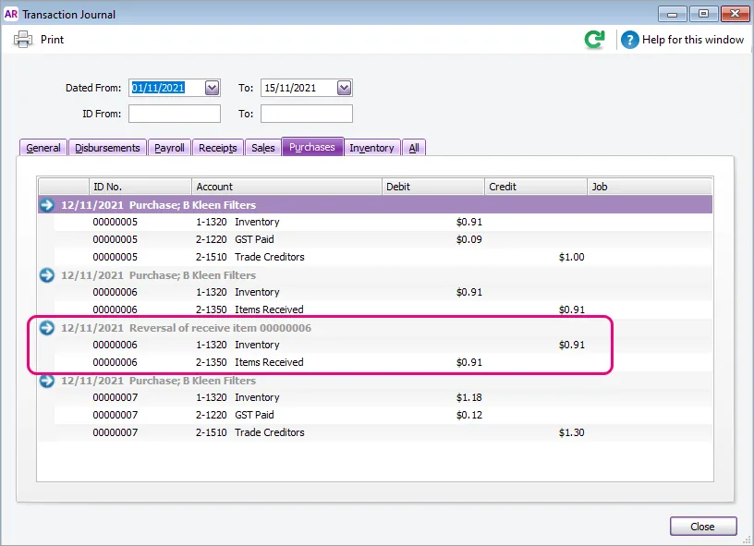Click the green refresh arrow icon
Image resolution: width=754 pixels, height=546 pixels.
click(x=594, y=40)
